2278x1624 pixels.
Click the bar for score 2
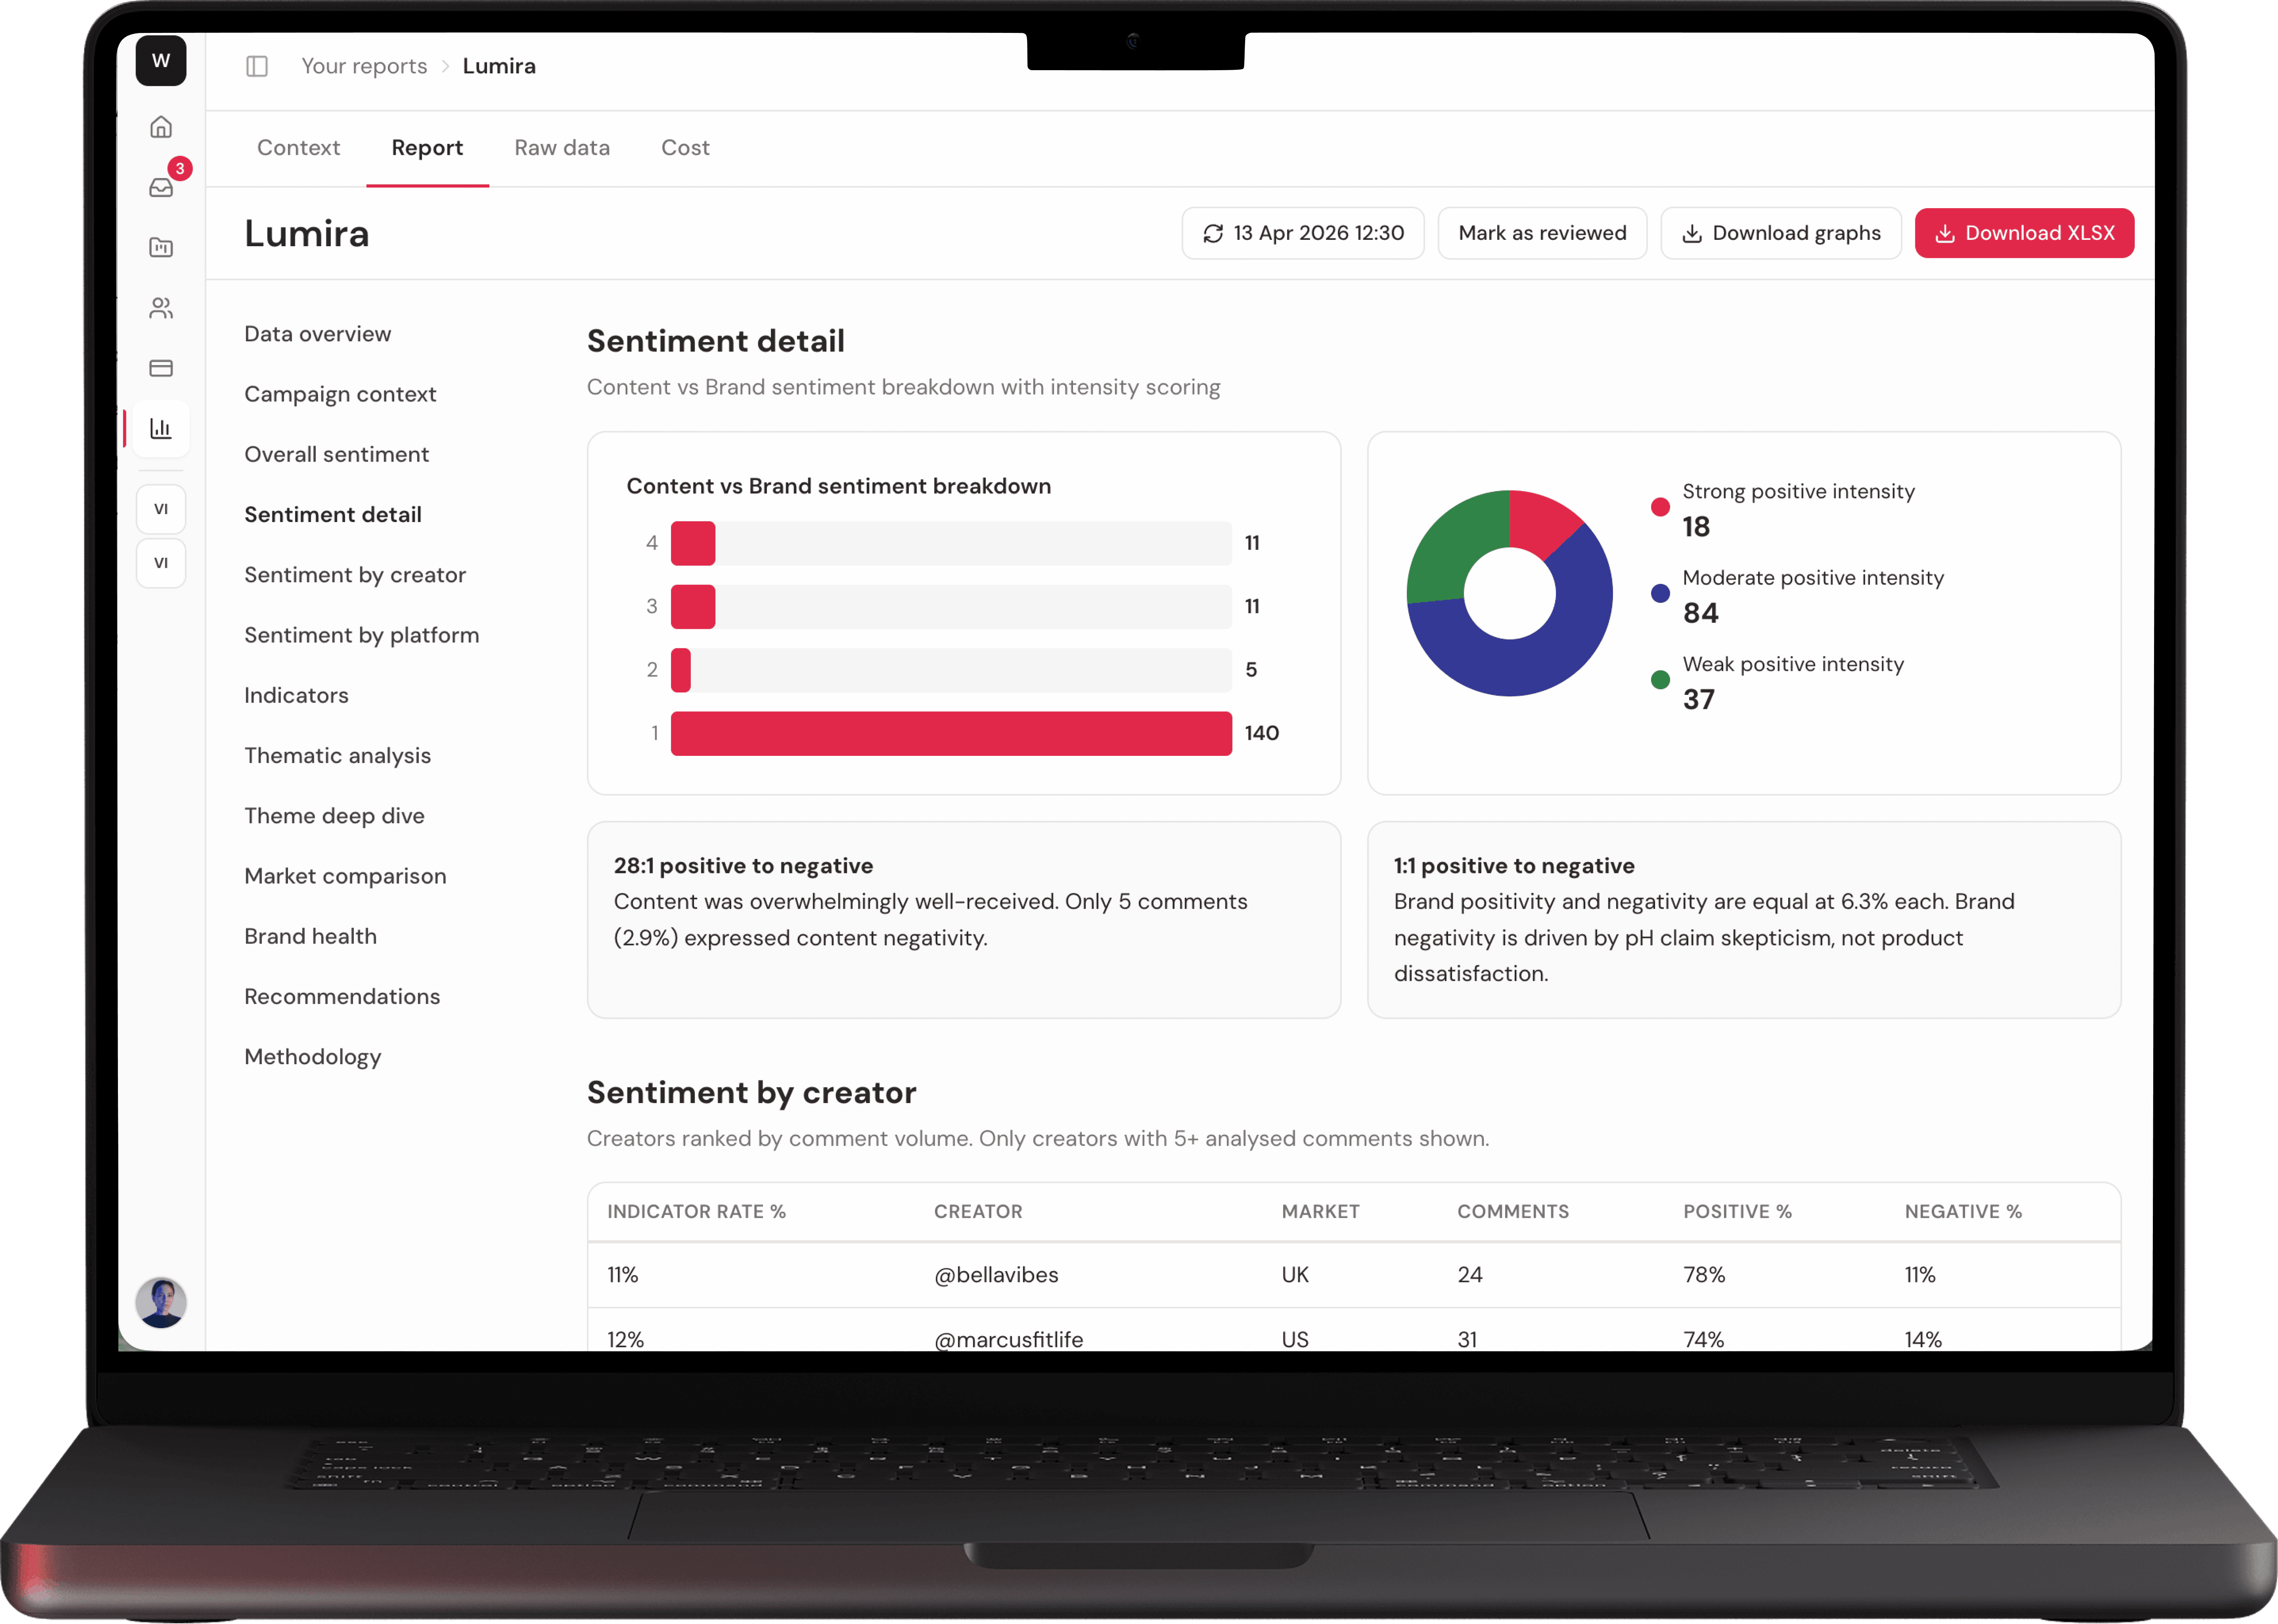click(x=681, y=670)
